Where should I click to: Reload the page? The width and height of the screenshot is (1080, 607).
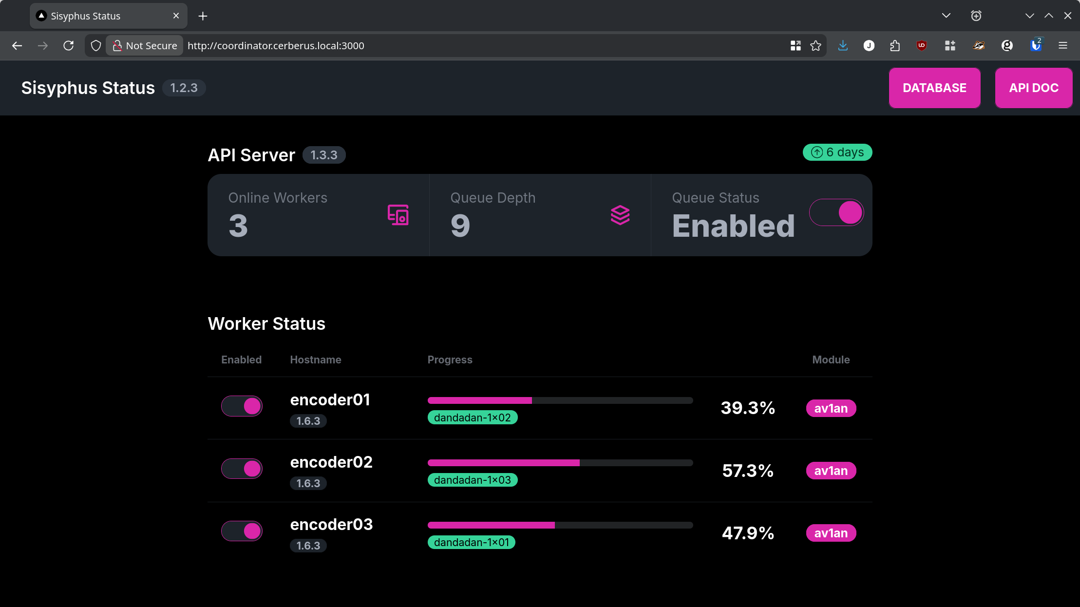tap(69, 46)
